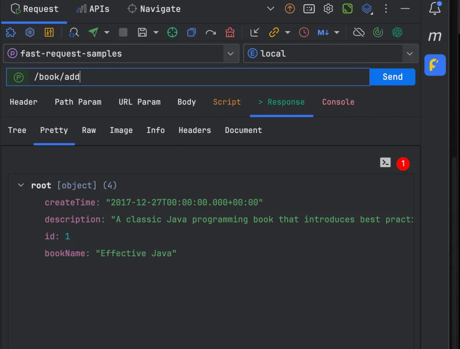Open the yellow sliders config icon
Screen dimensions: 460x349
point(49,32)
